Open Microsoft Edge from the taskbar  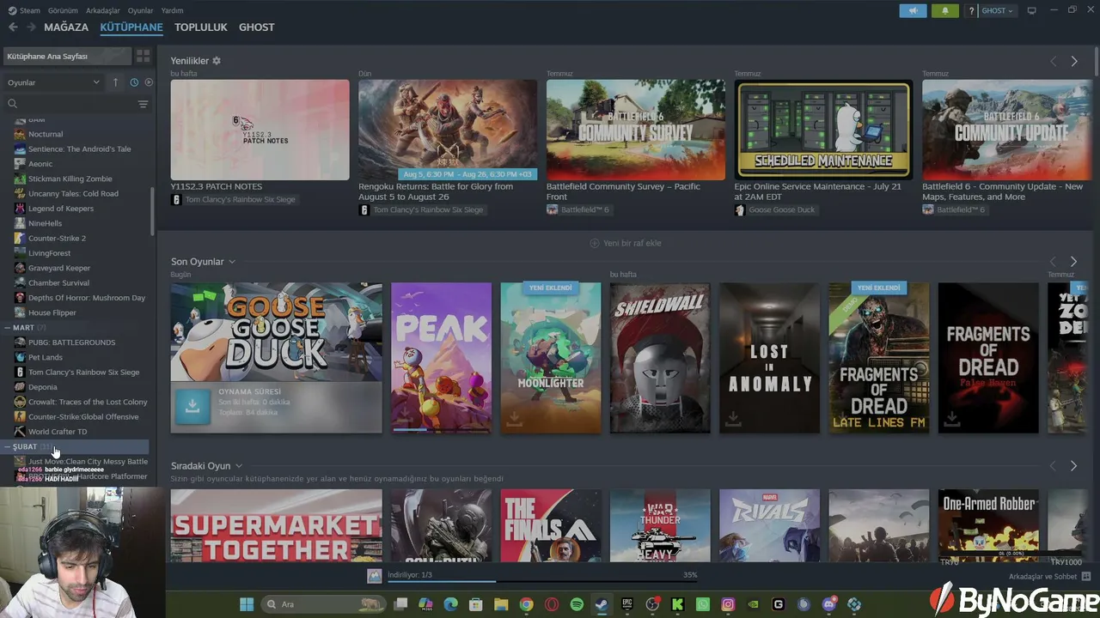(x=450, y=604)
